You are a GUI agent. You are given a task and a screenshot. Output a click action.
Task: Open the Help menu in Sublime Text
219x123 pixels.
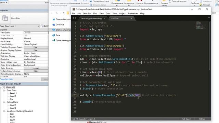[x=142, y=14]
